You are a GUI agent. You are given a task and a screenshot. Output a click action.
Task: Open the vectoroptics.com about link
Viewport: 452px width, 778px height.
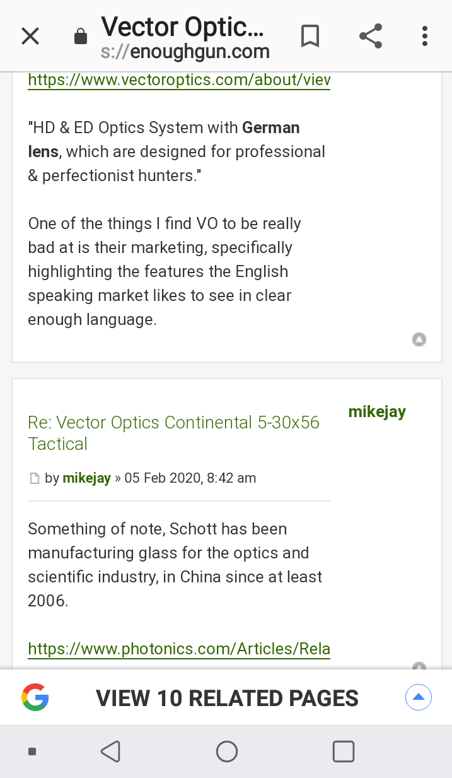179,80
